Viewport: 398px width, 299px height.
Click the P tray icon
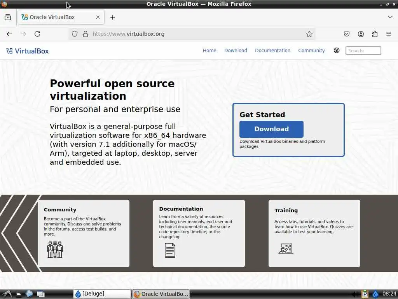coord(365,294)
